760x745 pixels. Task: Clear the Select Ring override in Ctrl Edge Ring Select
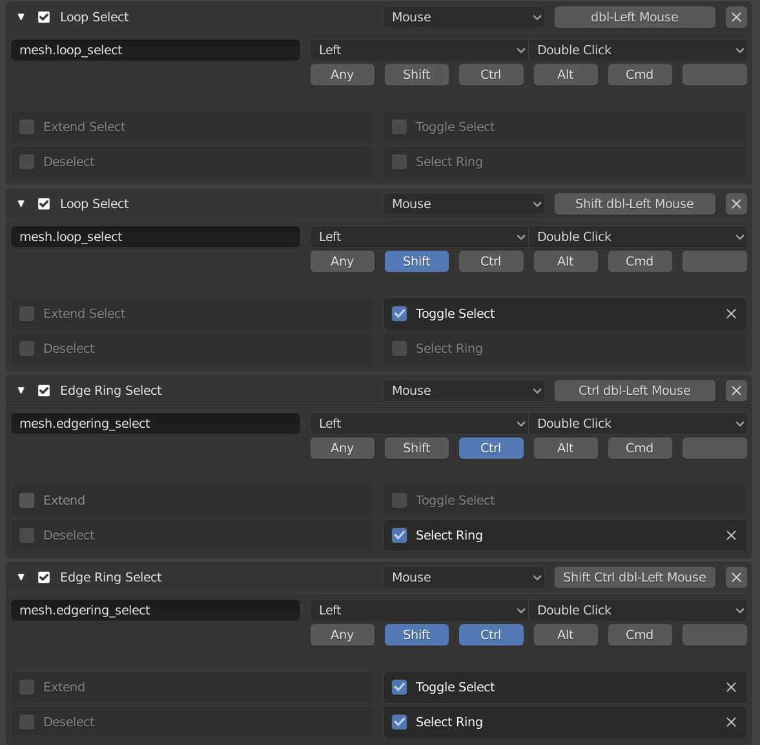click(x=731, y=535)
